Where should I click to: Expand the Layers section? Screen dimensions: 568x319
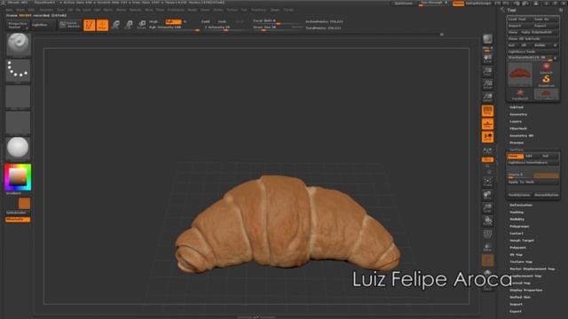pyautogui.click(x=516, y=121)
